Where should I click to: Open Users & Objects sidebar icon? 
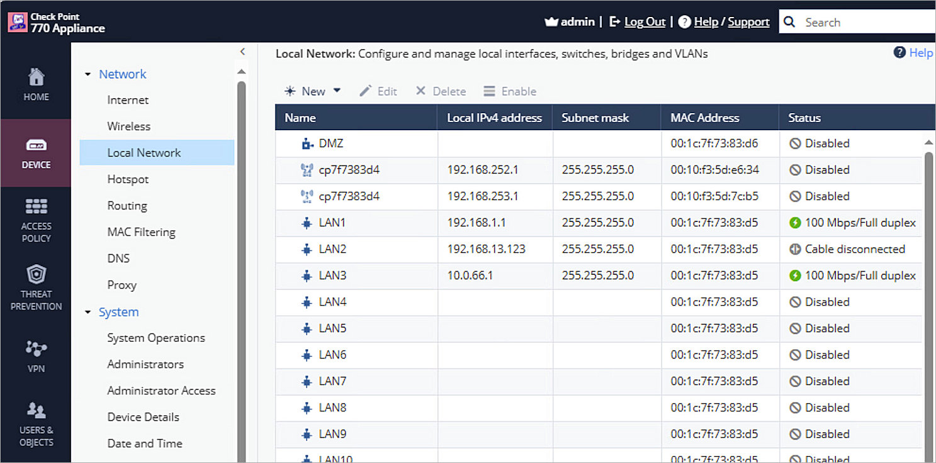pyautogui.click(x=36, y=411)
